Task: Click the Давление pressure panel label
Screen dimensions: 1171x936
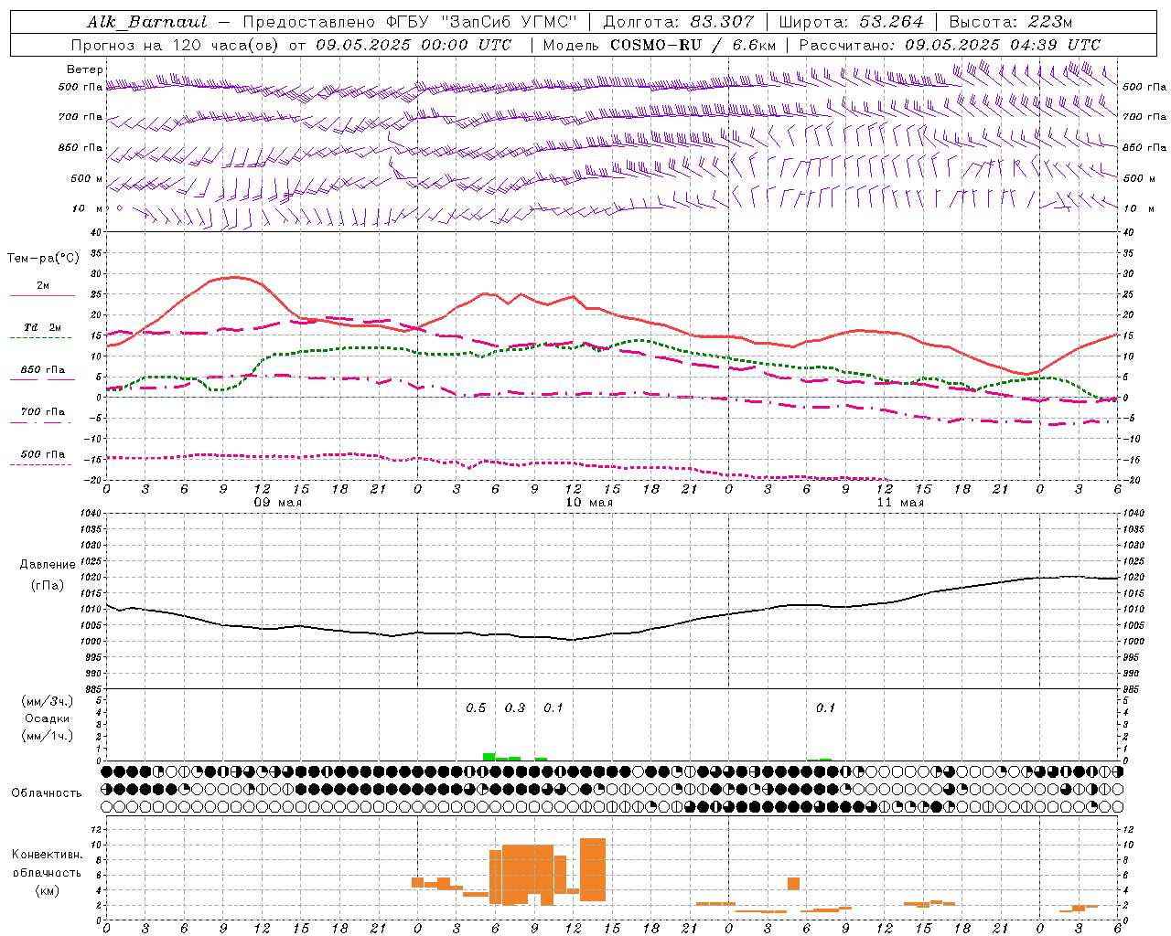Action: click(48, 565)
